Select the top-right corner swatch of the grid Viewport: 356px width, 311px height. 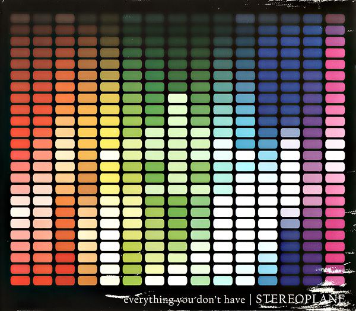pos(335,18)
